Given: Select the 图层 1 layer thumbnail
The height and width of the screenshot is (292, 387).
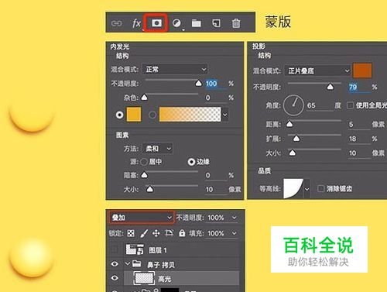Looking at the screenshot, I should click(x=135, y=249).
